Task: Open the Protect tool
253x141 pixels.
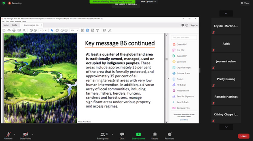Action: 178,79
